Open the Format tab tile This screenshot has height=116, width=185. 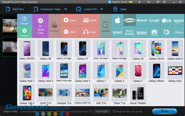pos(54,26)
